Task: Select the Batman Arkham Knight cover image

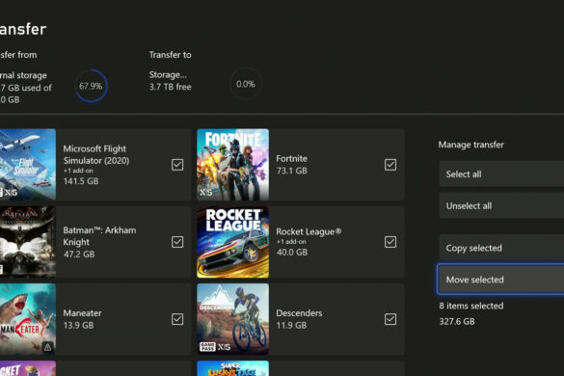Action: 28,242
